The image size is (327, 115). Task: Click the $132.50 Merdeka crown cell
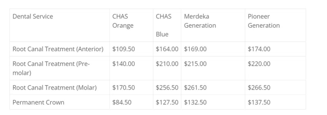pyautogui.click(x=195, y=103)
